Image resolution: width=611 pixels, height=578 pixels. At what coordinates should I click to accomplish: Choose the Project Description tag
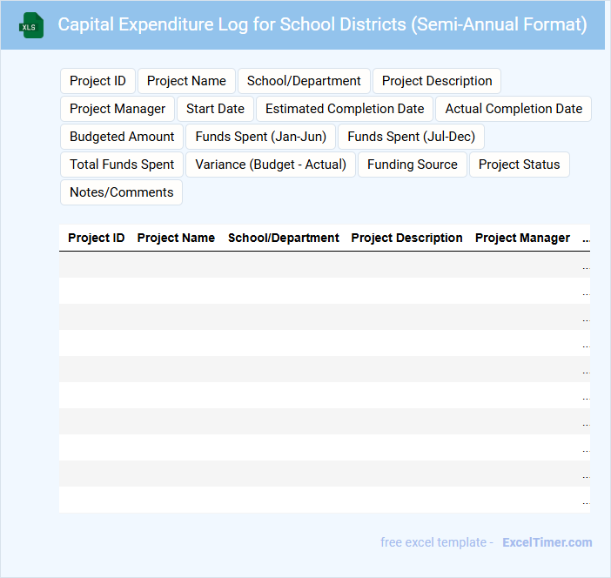437,81
